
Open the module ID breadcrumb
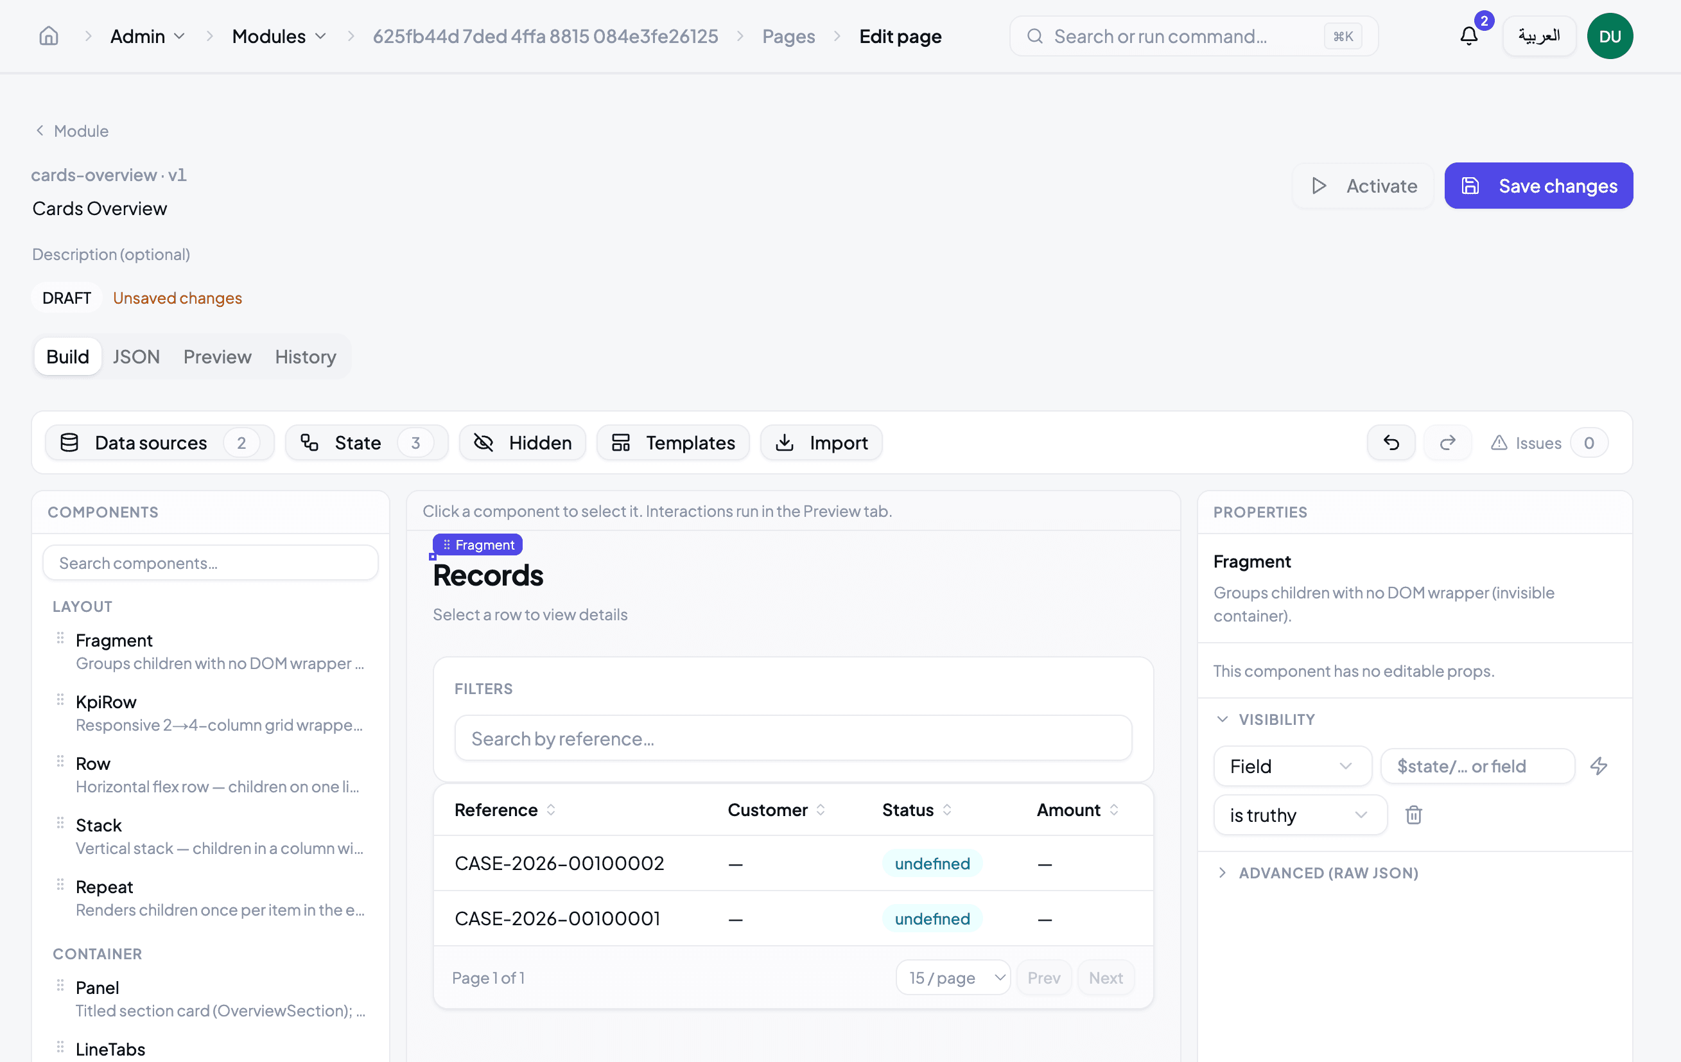(545, 35)
